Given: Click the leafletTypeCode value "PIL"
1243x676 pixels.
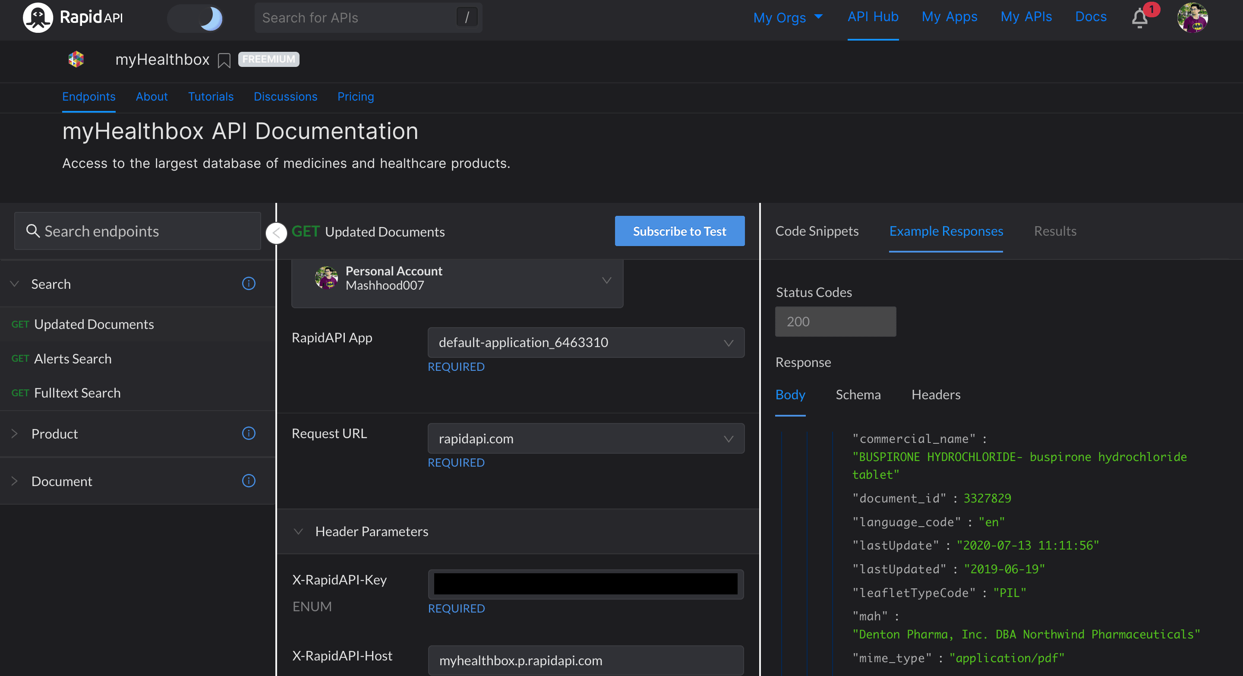Looking at the screenshot, I should click(x=1010, y=593).
